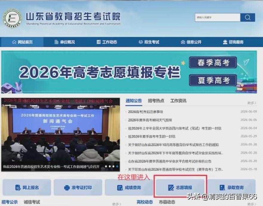Select the fourth blue carousel dot

117,166
